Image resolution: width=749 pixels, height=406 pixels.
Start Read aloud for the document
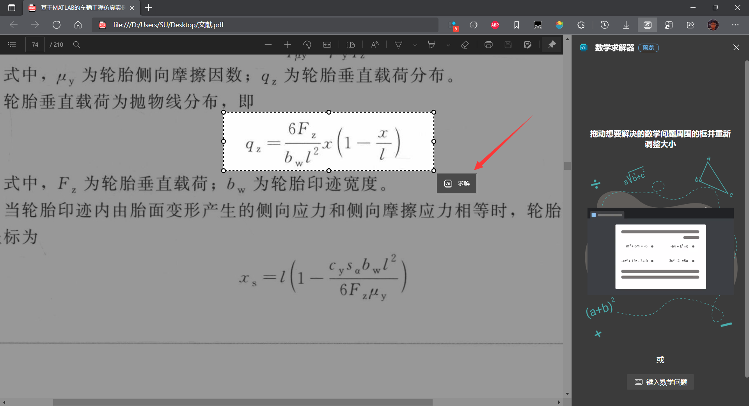(374, 44)
